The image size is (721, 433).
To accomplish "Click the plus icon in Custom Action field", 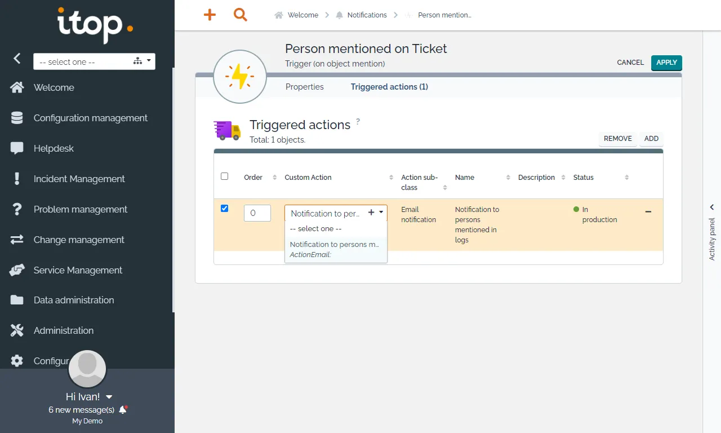I will pos(371,213).
